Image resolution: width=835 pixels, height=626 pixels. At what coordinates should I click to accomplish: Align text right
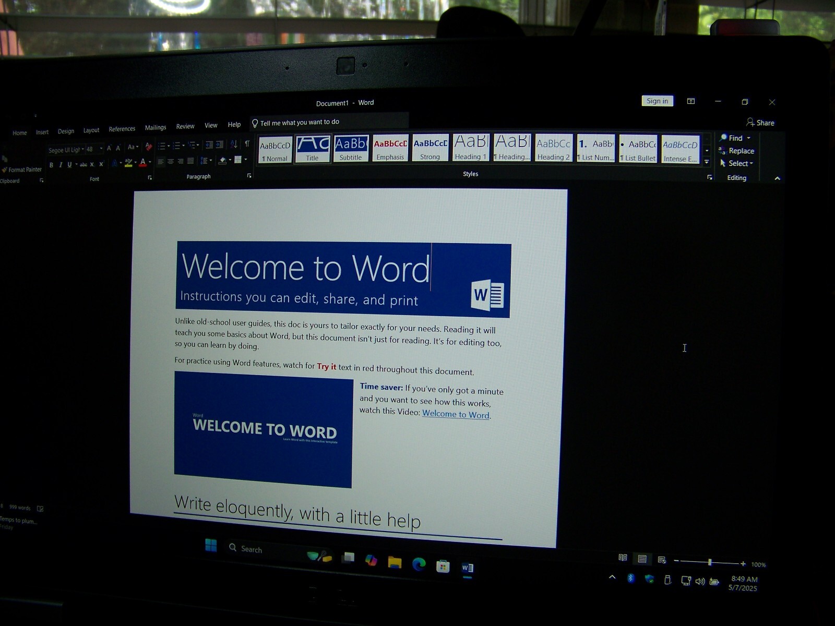coord(181,161)
